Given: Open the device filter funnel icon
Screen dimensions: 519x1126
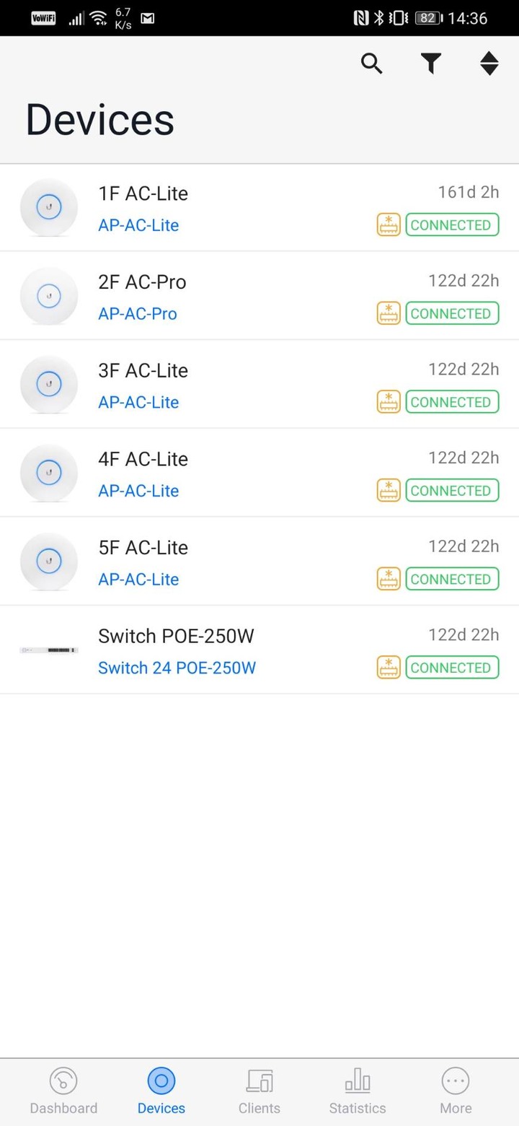Looking at the screenshot, I should click(431, 64).
